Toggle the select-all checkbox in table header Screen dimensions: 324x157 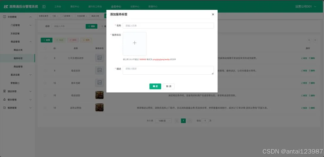tap(45, 48)
